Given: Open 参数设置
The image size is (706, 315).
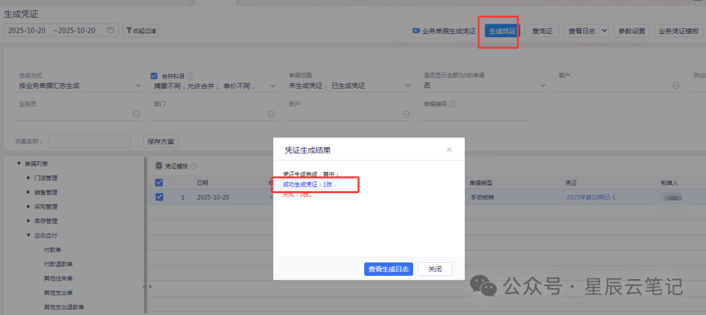Looking at the screenshot, I should click(631, 31).
